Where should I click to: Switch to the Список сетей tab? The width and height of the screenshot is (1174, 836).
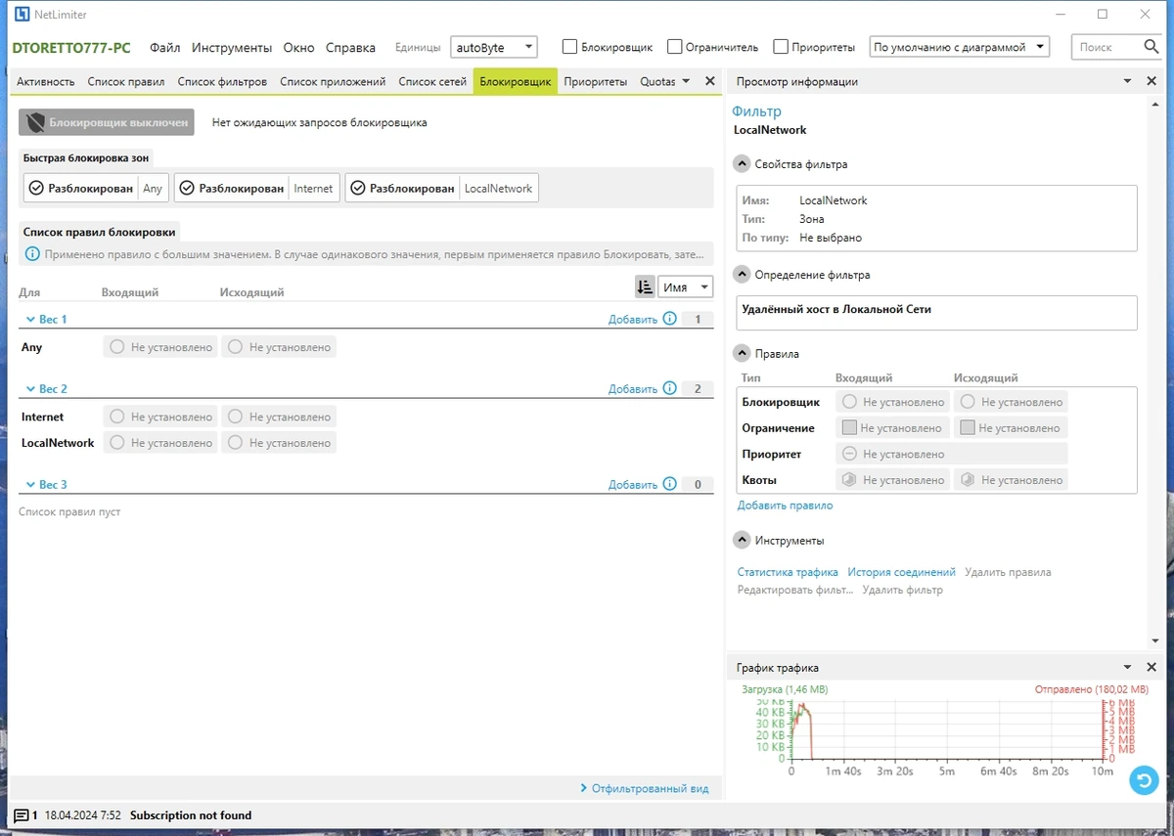tap(432, 82)
